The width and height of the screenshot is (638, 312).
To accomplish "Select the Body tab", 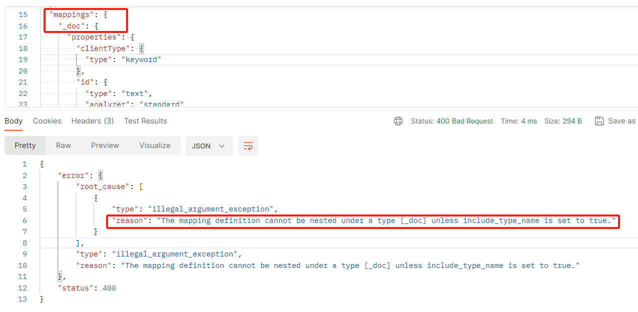I will [x=13, y=121].
